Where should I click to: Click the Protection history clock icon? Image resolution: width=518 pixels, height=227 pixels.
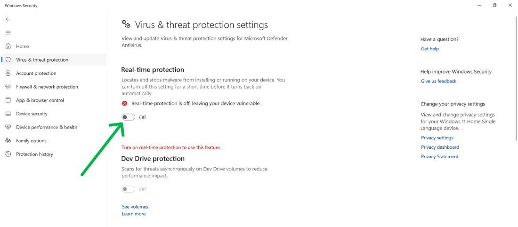pyautogui.click(x=8, y=154)
